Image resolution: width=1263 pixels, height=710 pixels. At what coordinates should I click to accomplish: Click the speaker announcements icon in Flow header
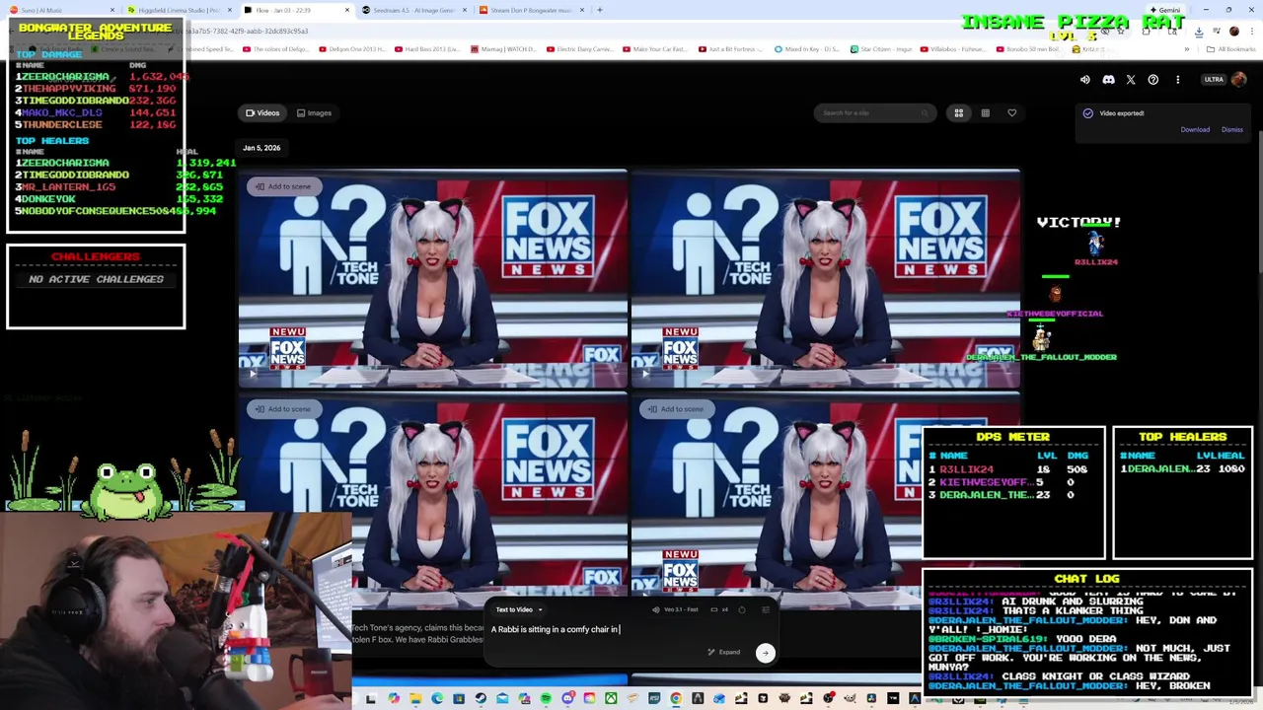tap(1085, 80)
